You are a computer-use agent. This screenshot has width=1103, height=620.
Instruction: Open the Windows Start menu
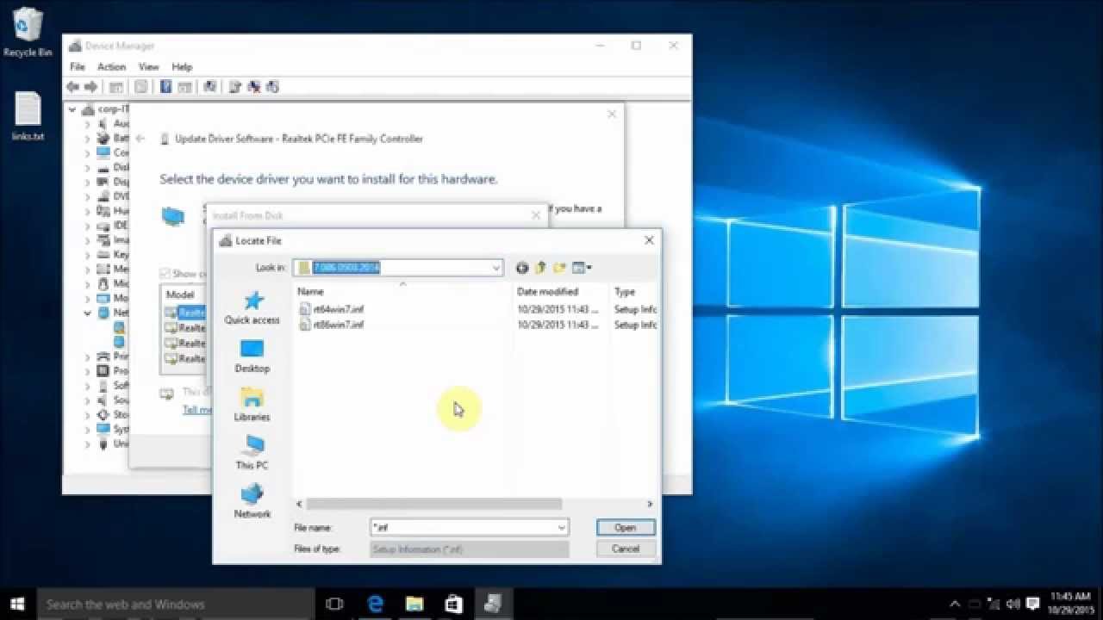coord(17,604)
